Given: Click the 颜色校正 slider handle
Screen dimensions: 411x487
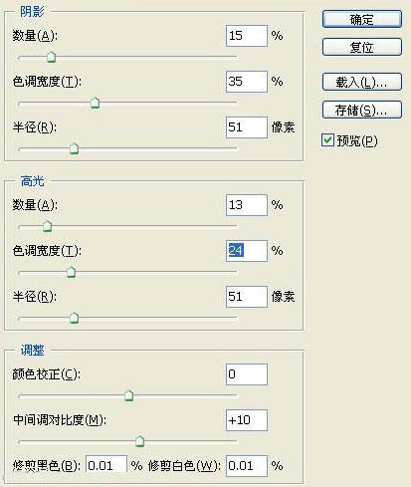Looking at the screenshot, I should (x=128, y=395).
